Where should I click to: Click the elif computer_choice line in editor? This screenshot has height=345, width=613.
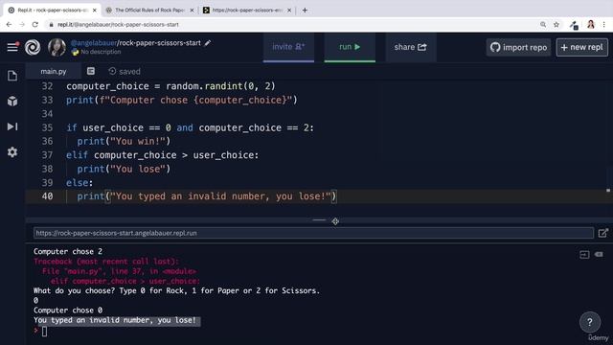point(162,155)
